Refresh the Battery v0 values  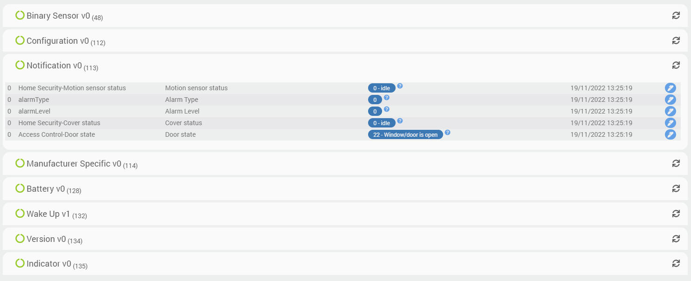[676, 188]
